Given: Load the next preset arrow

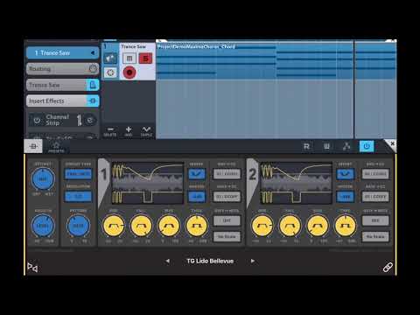Looking at the screenshot, I should 253,261.
